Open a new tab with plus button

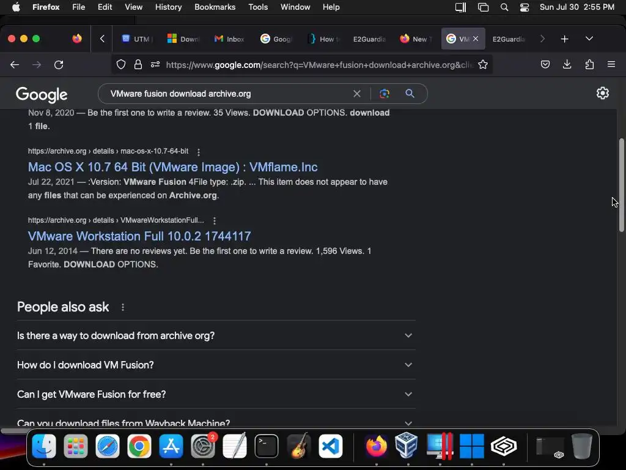pos(564,39)
